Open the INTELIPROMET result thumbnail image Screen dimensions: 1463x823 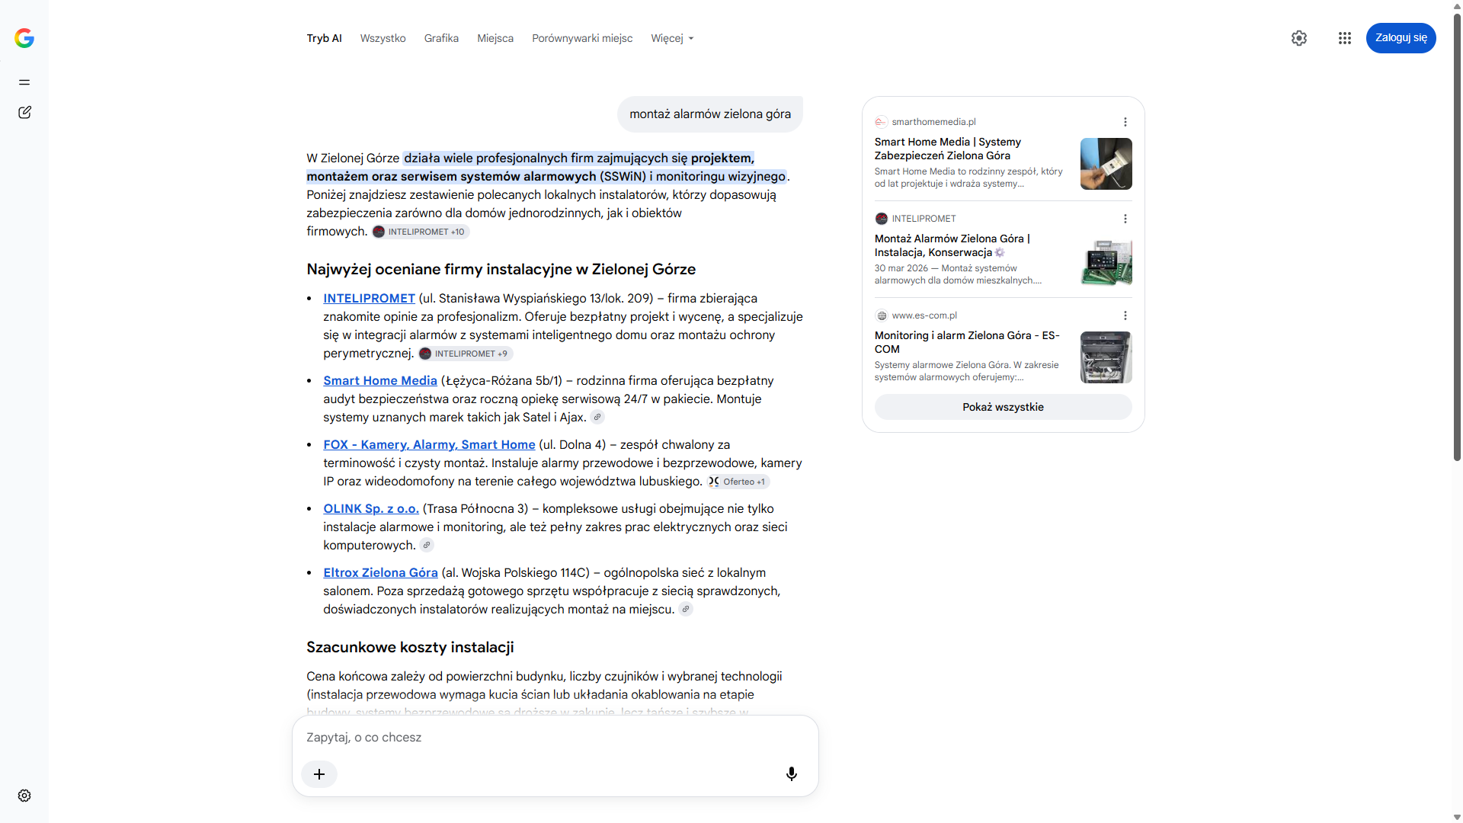tap(1106, 261)
